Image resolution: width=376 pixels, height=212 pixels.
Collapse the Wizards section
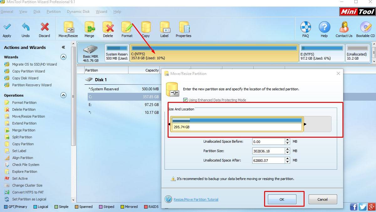(63, 57)
